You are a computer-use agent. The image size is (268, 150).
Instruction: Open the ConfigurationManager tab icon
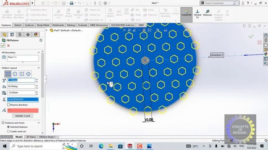20,35
